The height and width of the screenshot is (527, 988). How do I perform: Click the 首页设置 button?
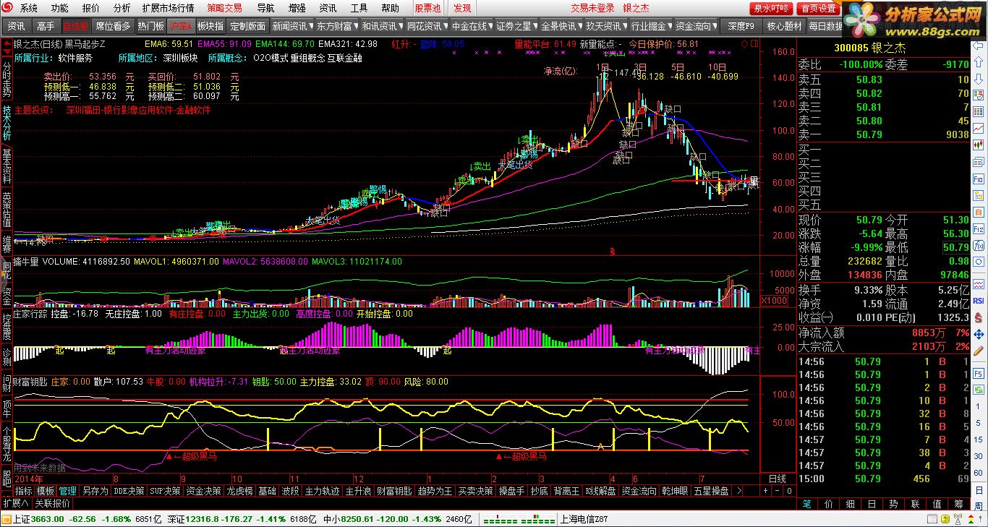coord(819,9)
